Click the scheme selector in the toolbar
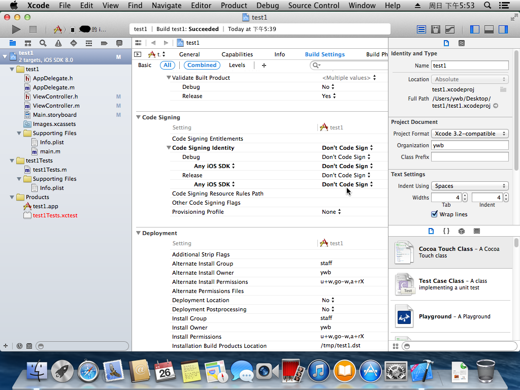Screen dimensions: 520x390 pos(81,29)
